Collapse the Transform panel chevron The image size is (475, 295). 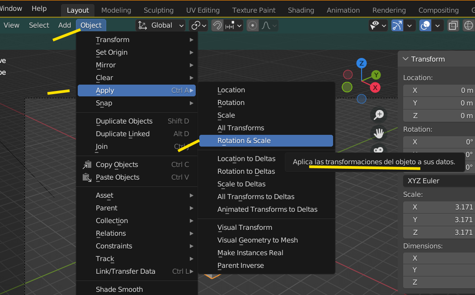405,59
